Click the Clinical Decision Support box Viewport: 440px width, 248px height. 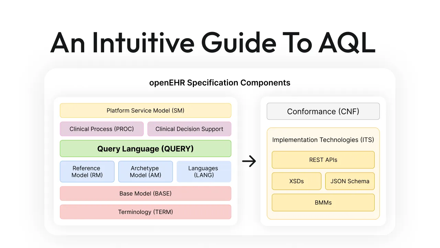click(x=189, y=129)
